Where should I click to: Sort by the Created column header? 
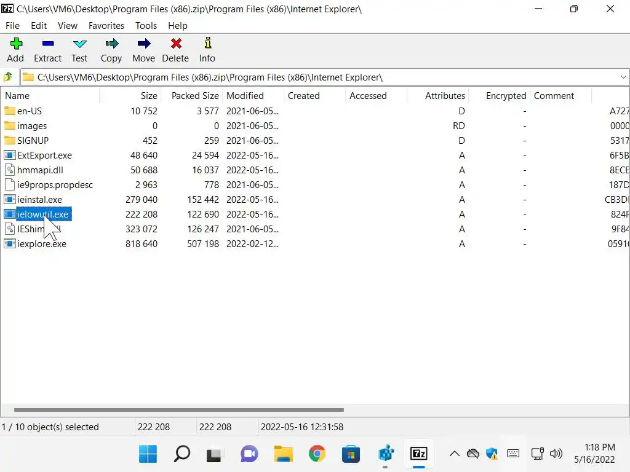(x=314, y=95)
